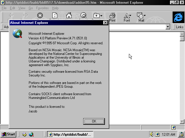The image size is (185, 138).
Task: Click OK in About Internet Explorer dialog
Action: click(x=94, y=121)
